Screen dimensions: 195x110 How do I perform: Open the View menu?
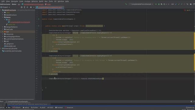[8, 1]
